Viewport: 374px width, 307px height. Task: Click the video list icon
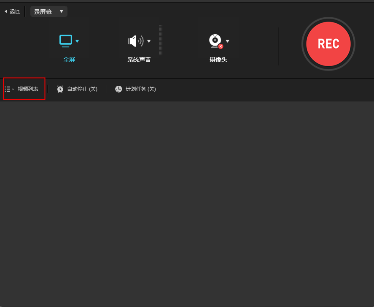[8, 89]
